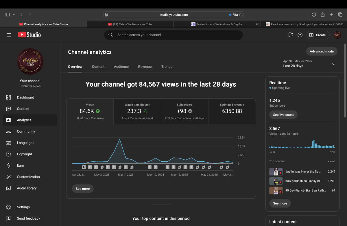
Task: Select the Watch time (hours) metric card
Action: tap(137, 112)
